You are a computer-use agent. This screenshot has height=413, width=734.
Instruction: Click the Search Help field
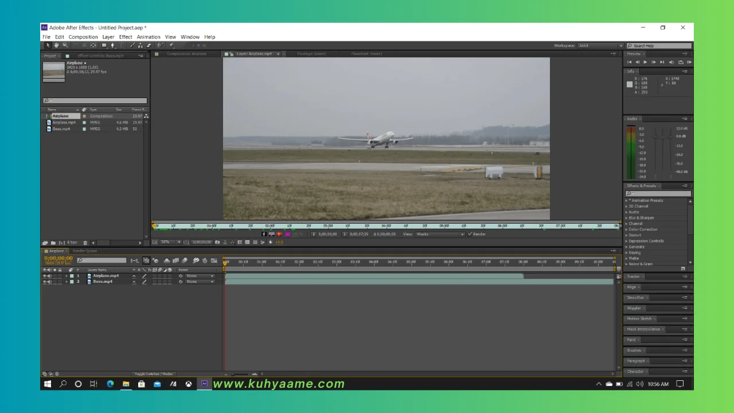coord(659,45)
